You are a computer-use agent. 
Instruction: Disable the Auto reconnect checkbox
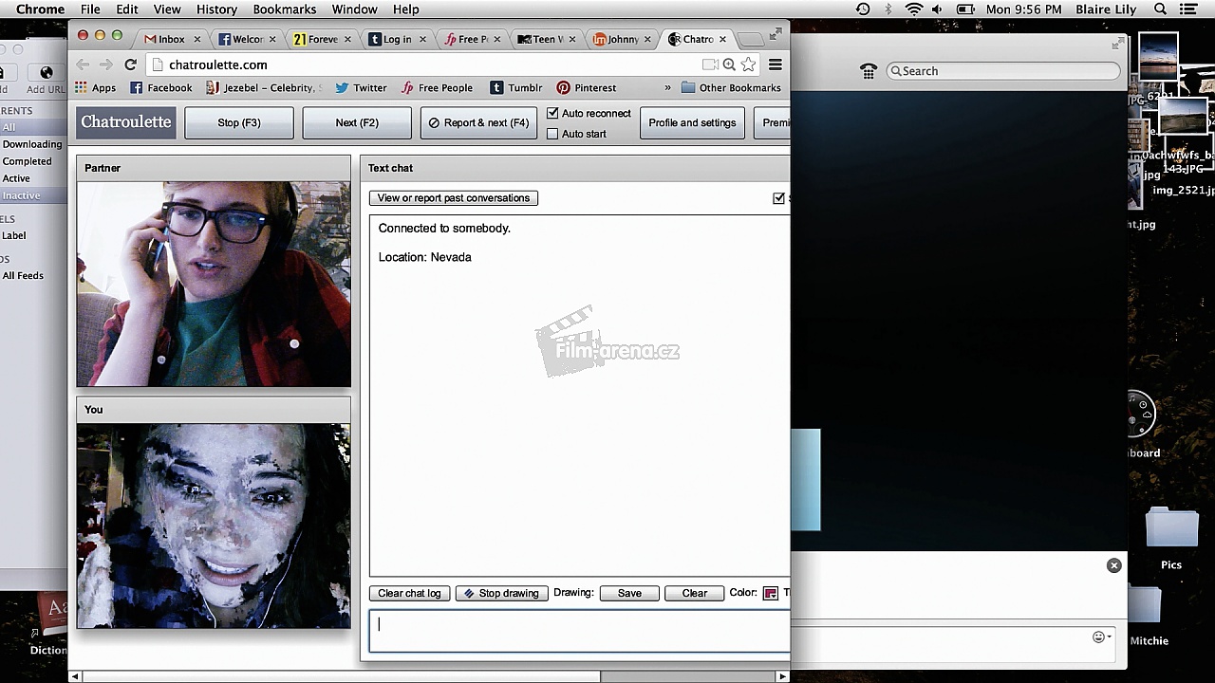point(552,114)
